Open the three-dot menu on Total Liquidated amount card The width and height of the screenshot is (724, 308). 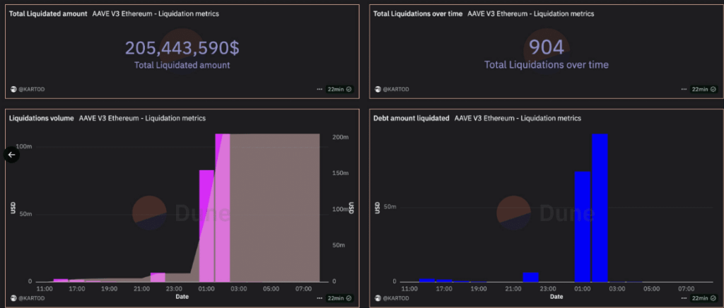(320, 90)
